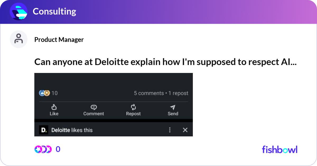
Task: Toggle the Like reaction on the LinkedIn post
Action: click(54, 110)
